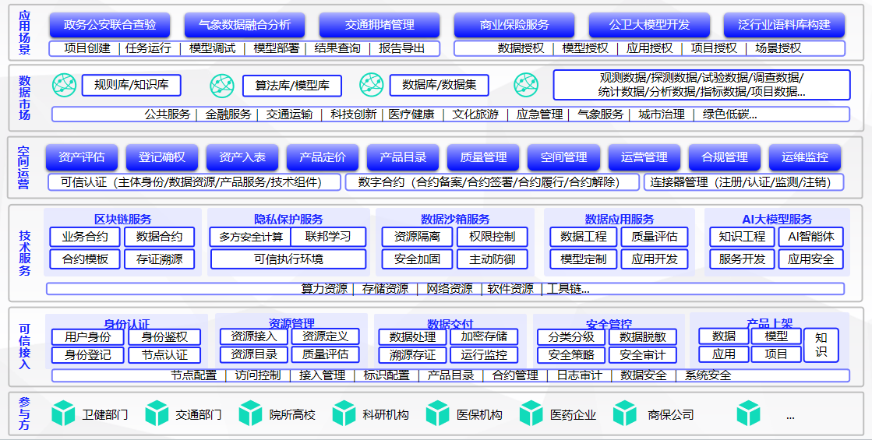Click 算力资源 in the technical services row
Screen dimensions: 872x440
(x=324, y=289)
